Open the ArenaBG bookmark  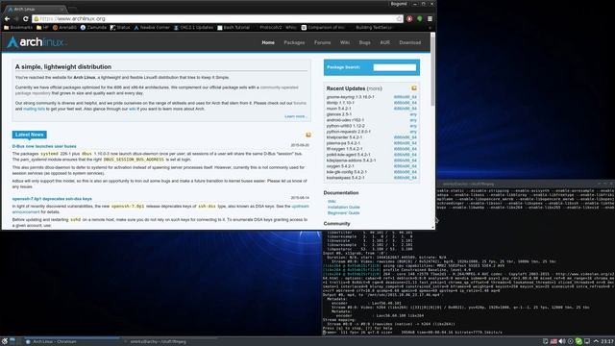click(x=64, y=28)
